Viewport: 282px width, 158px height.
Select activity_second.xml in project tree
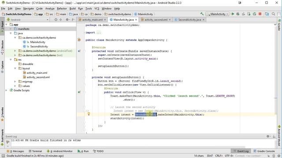pos(38,77)
